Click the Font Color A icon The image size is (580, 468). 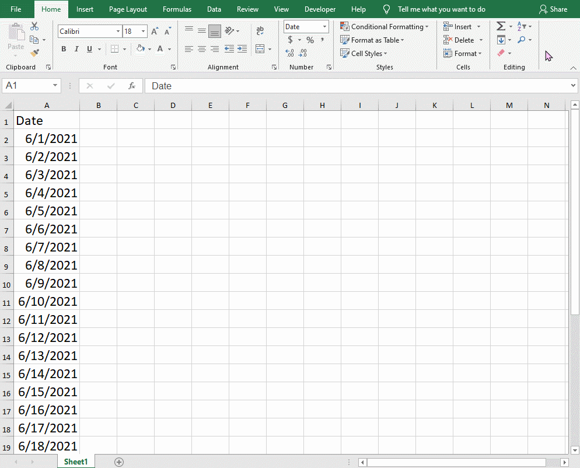coord(160,49)
